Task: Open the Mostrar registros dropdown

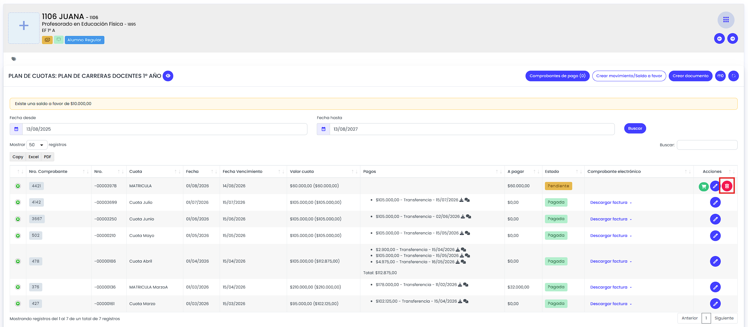Action: tap(37, 145)
